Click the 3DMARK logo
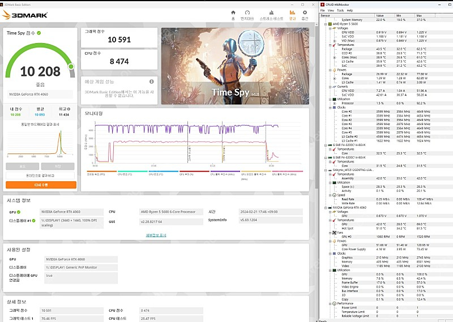 coord(25,15)
